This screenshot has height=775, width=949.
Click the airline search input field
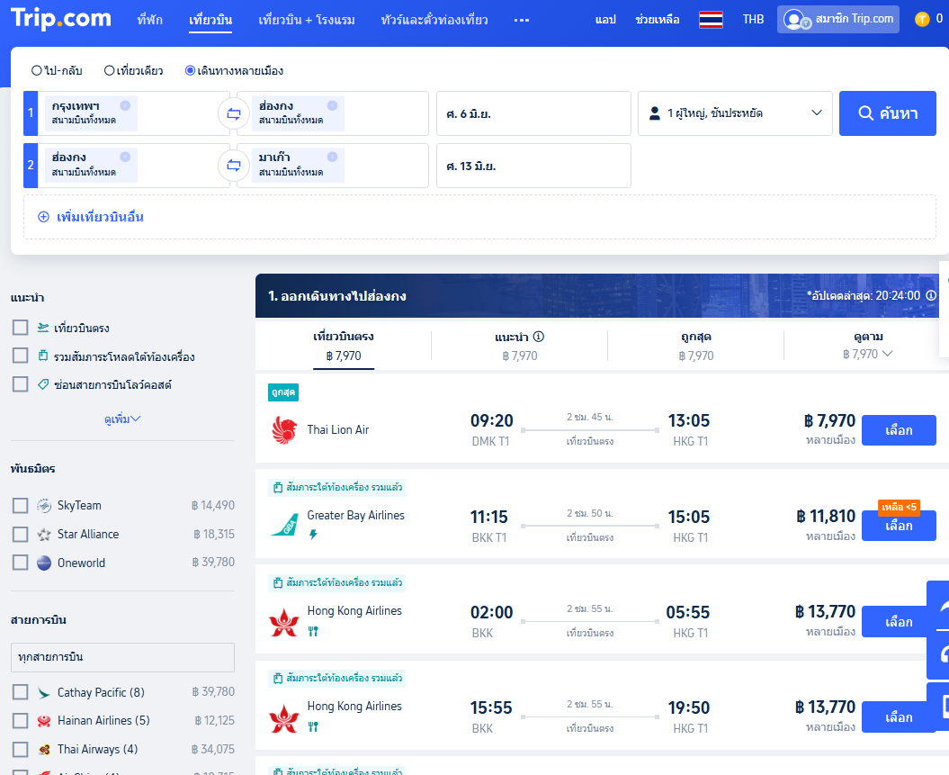(x=122, y=657)
